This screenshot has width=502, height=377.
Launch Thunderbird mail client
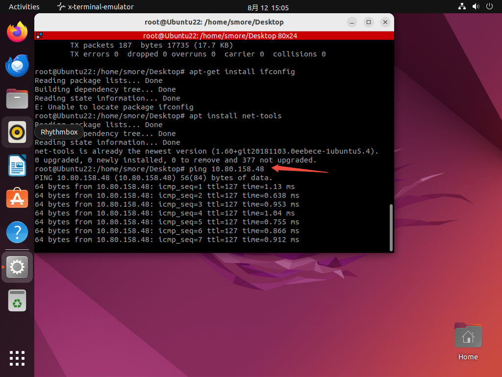(17, 65)
